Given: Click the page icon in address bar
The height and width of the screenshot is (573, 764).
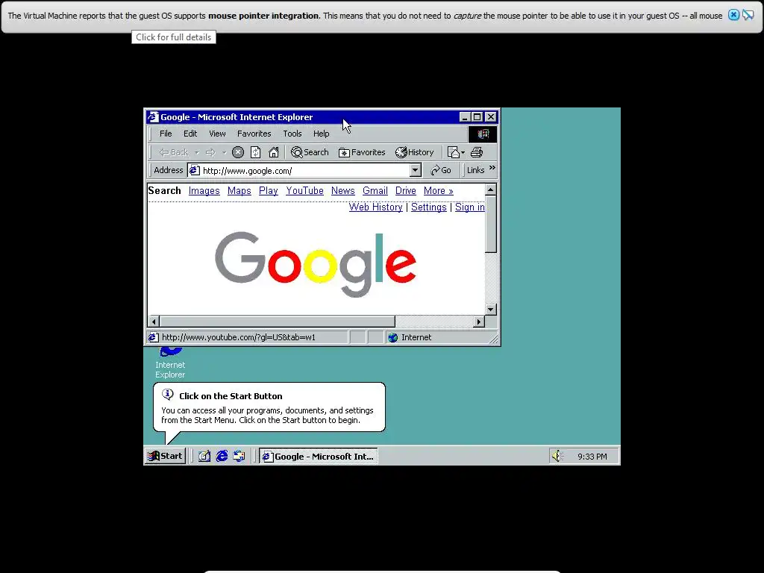Looking at the screenshot, I should (195, 170).
